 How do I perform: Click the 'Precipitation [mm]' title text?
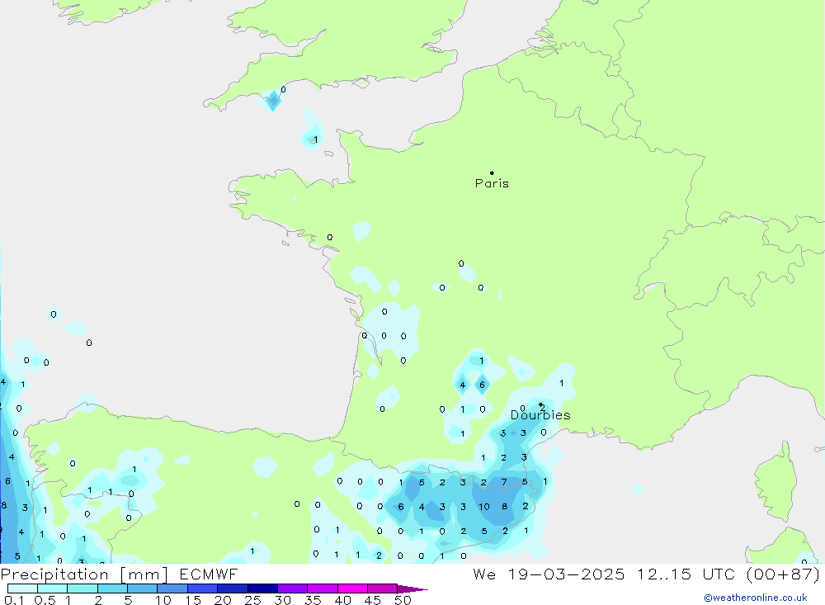point(84,574)
